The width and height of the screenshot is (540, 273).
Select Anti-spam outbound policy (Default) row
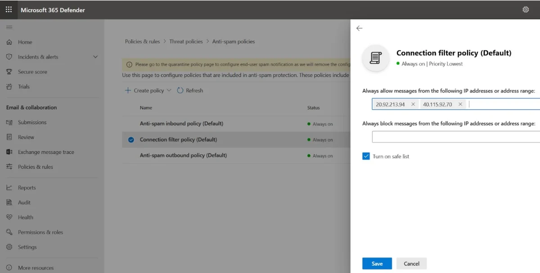click(x=183, y=156)
